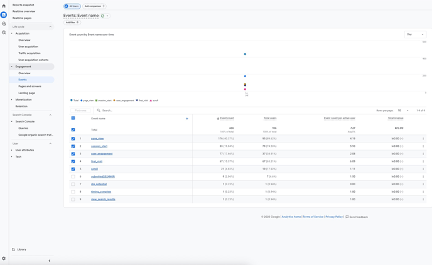
Task: Click the page_view blue legend marker
Action: tap(81, 100)
